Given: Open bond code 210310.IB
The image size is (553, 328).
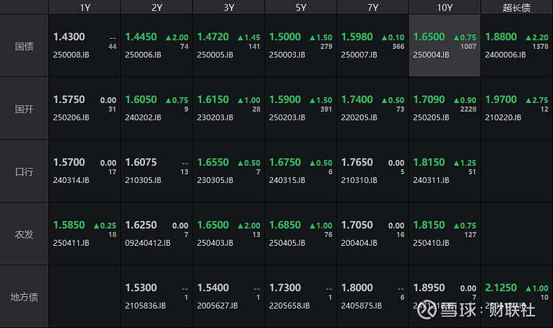Looking at the screenshot, I should point(358,180).
